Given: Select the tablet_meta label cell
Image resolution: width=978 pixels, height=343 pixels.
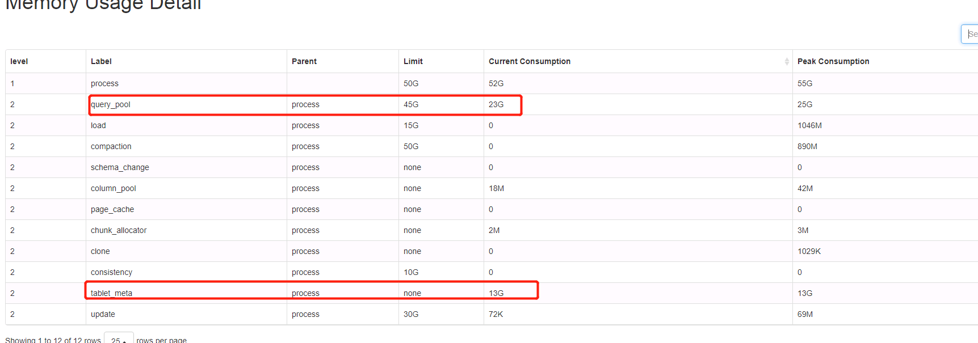Looking at the screenshot, I should tap(111, 293).
